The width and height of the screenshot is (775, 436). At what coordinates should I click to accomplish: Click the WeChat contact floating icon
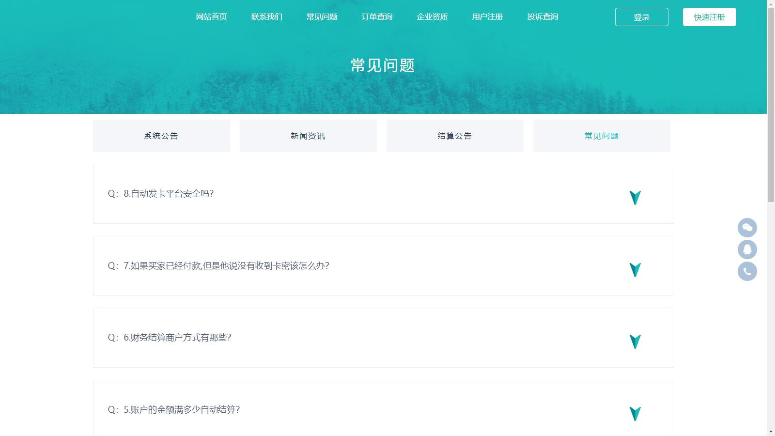click(747, 228)
